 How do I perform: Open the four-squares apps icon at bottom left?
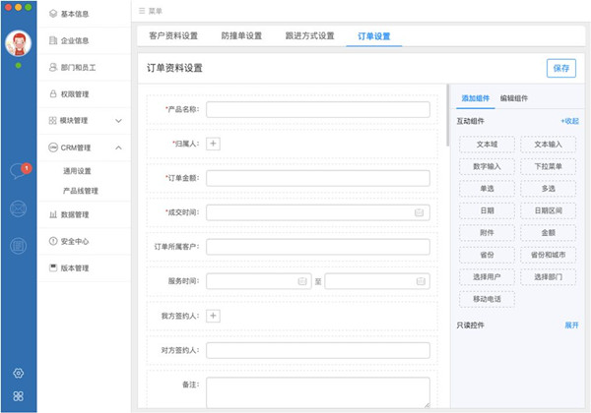18,396
